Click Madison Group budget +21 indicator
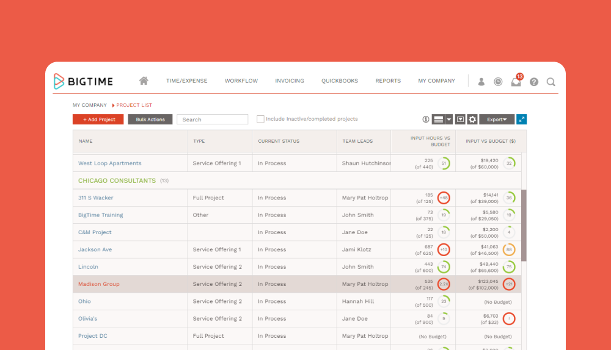This screenshot has height=350, width=611. tap(509, 284)
